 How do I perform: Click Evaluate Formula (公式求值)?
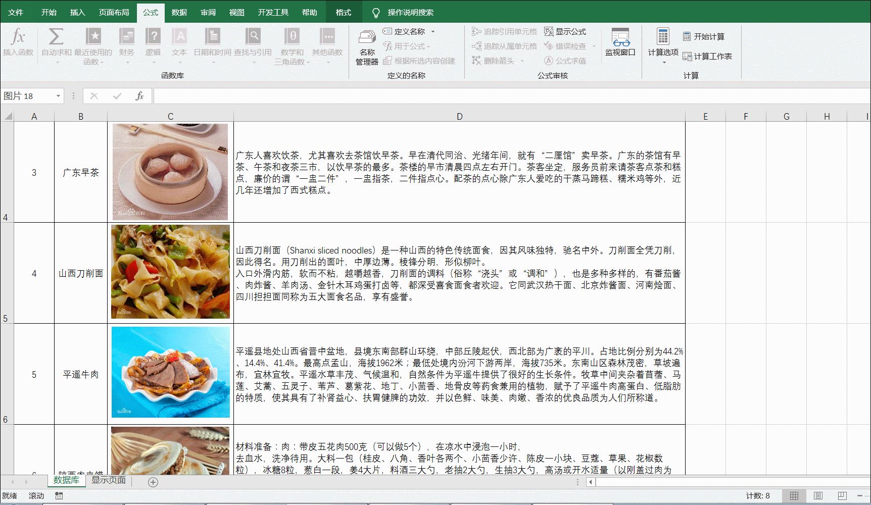(565, 61)
